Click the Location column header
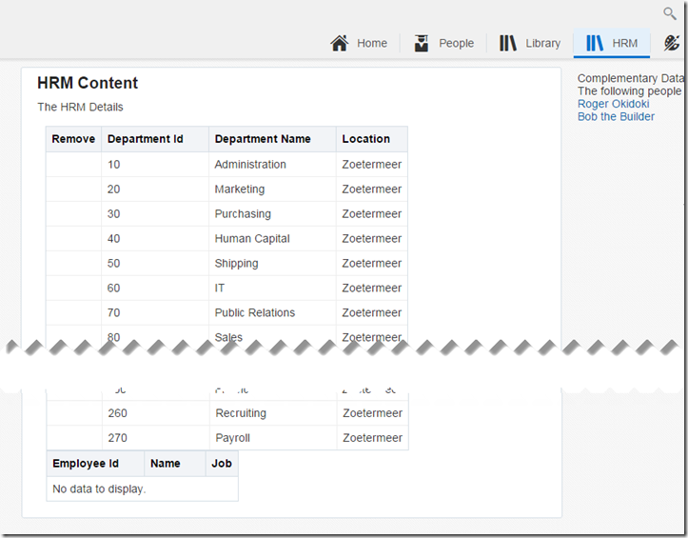This screenshot has width=688, height=538. 366,139
